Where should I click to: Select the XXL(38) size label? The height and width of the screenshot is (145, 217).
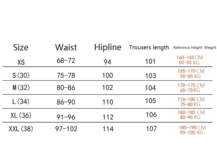(x=21, y=129)
